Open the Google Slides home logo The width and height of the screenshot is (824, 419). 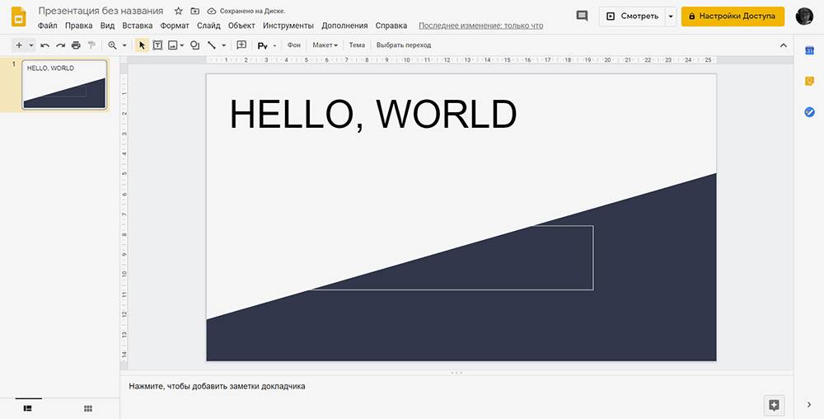click(x=18, y=16)
